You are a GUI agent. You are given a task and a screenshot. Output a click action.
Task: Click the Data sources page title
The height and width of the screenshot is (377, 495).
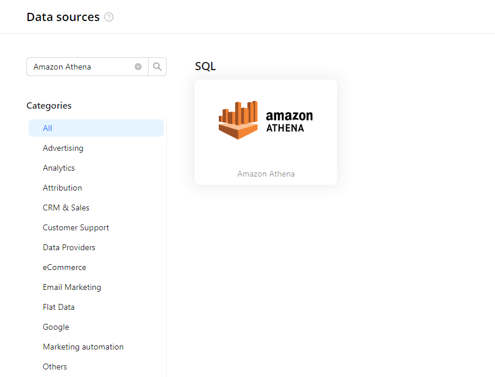point(63,17)
